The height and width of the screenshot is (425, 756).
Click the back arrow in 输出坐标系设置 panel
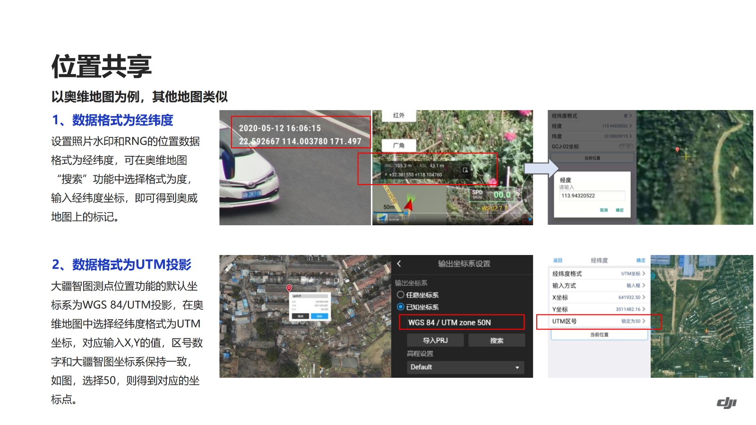(399, 263)
